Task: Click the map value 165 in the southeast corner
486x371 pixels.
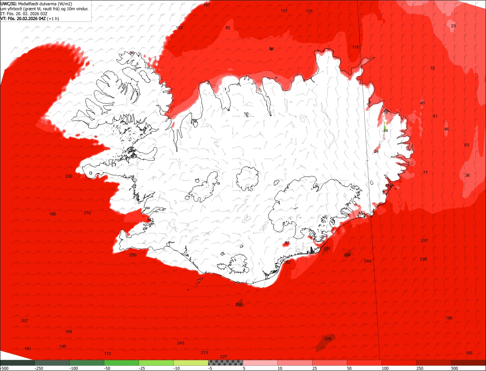Action: click(469, 353)
